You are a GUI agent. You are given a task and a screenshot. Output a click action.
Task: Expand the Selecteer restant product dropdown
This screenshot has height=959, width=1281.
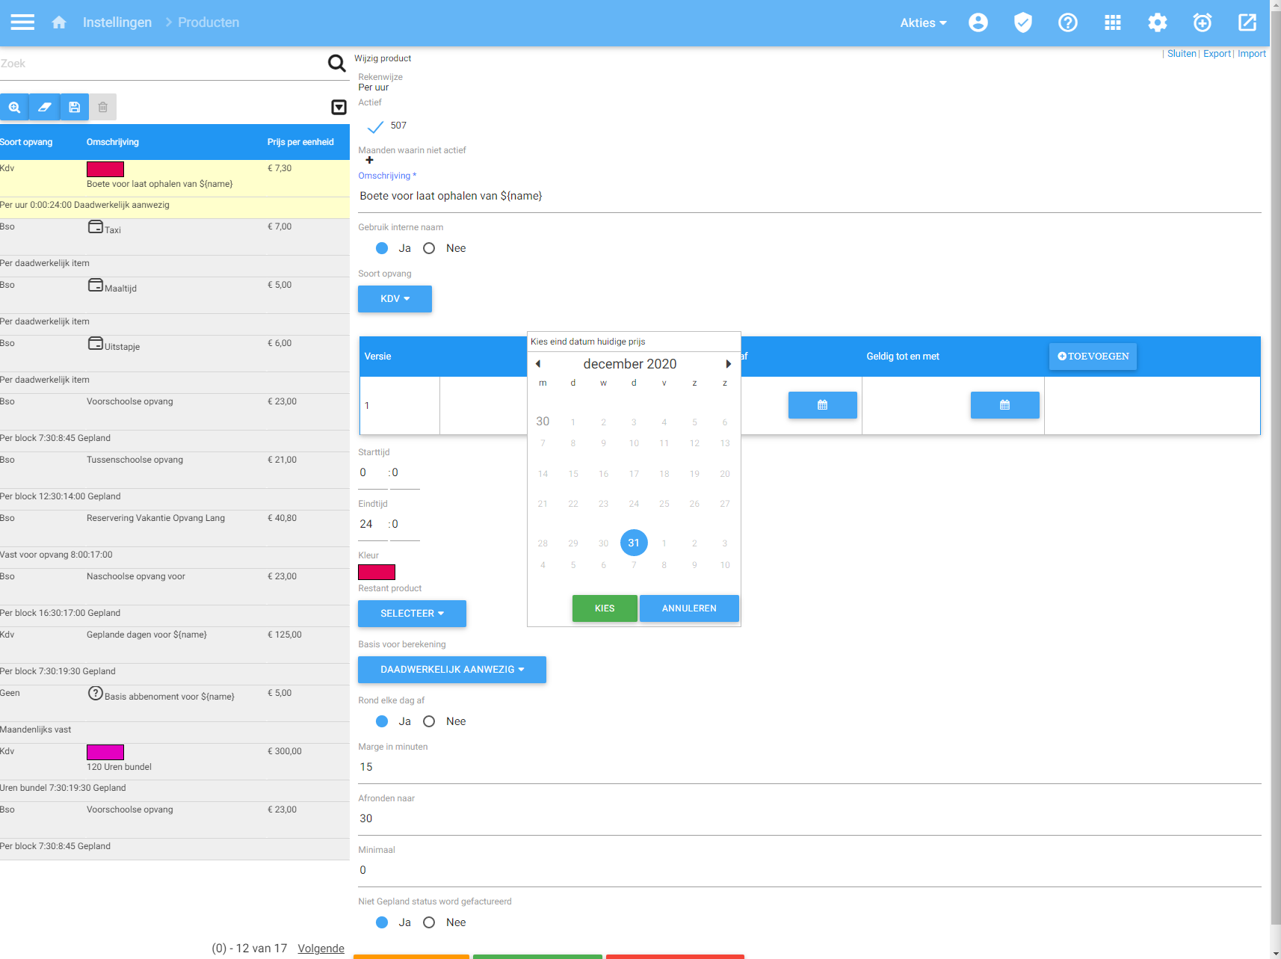point(412,614)
